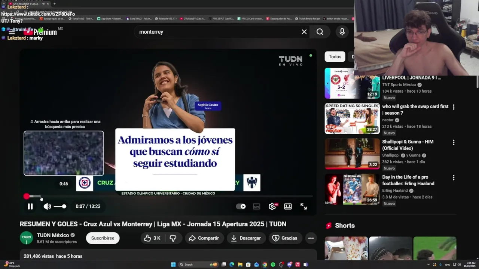Open a new browser tab with plus
The width and height of the screenshot is (479, 269).
(x=55, y=4)
